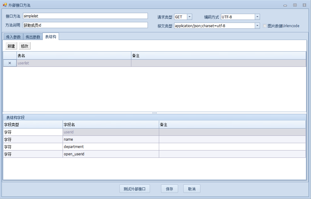
Task: Select the 表结构 tab
Action: [x=51, y=37]
